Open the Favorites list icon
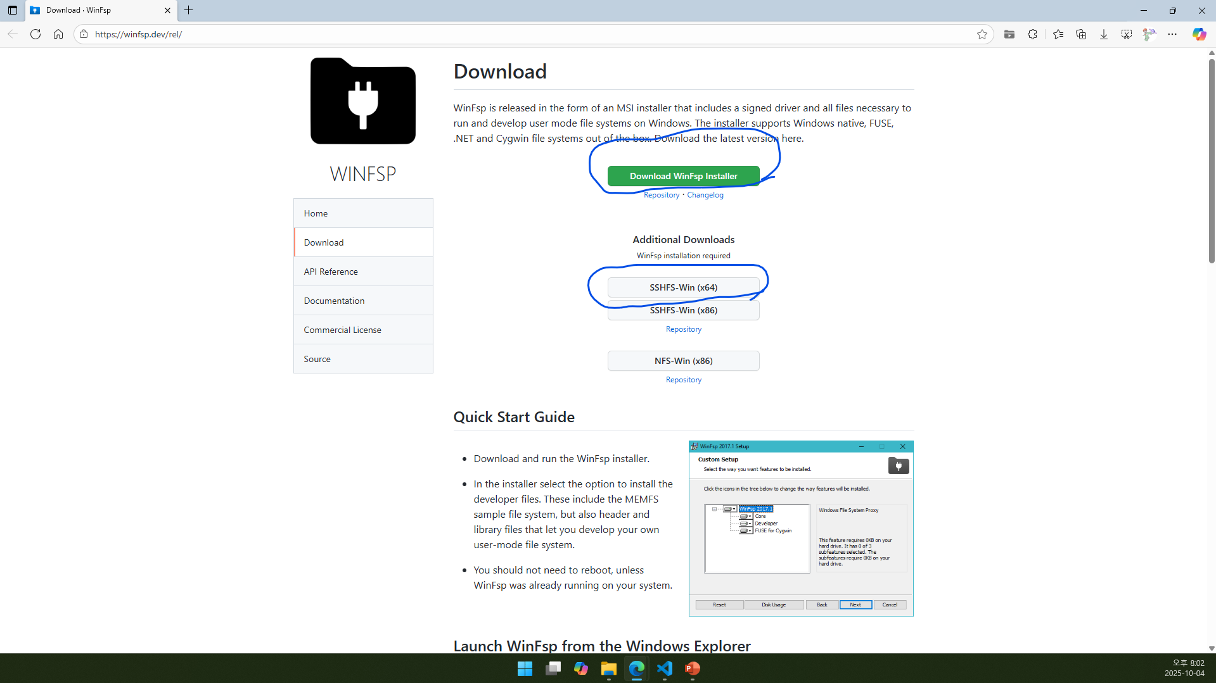1216x683 pixels. [x=1058, y=34]
